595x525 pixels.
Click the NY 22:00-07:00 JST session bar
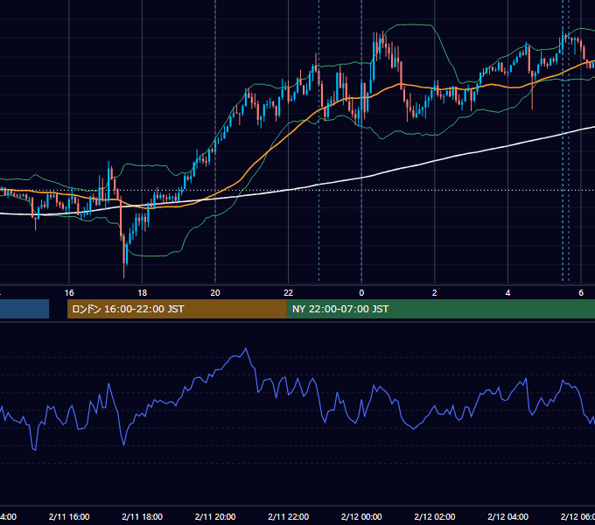click(440, 309)
